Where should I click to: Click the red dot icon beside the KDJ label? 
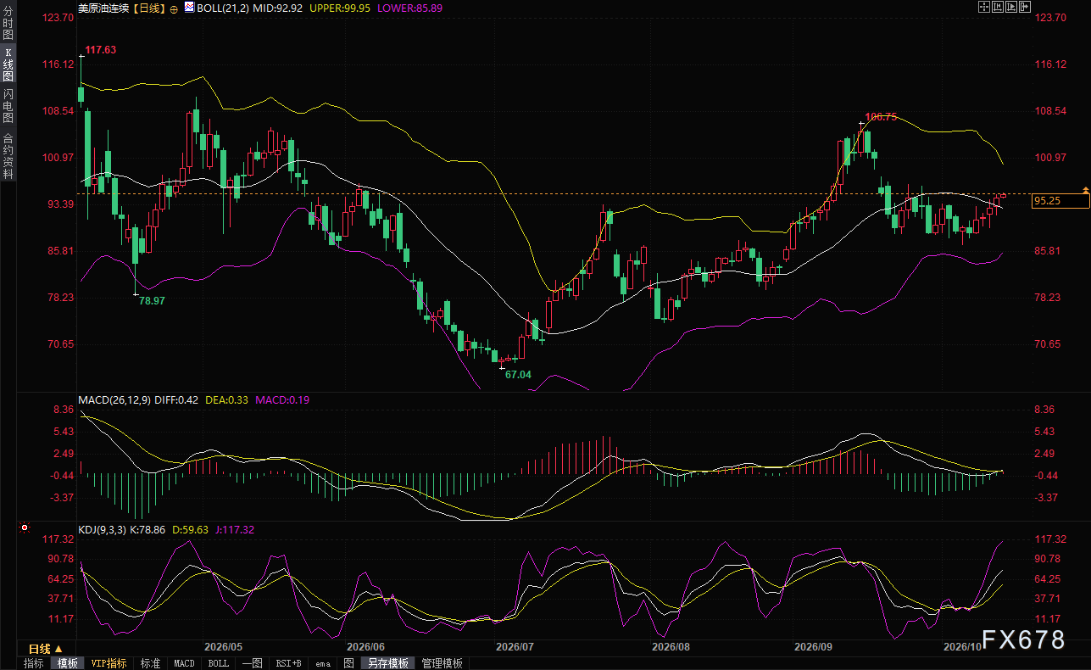[x=25, y=528]
